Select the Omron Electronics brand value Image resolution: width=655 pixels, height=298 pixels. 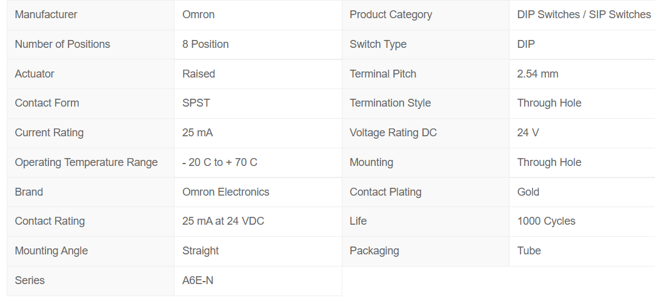pyautogui.click(x=226, y=192)
